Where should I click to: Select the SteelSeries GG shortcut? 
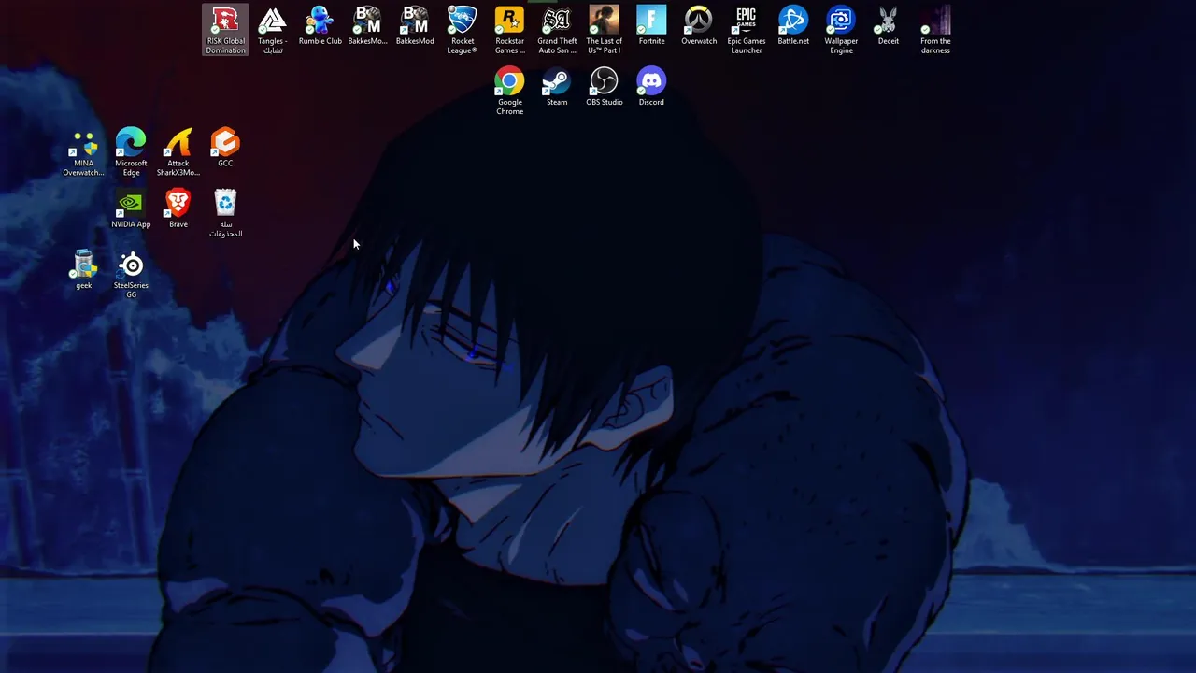(131, 275)
